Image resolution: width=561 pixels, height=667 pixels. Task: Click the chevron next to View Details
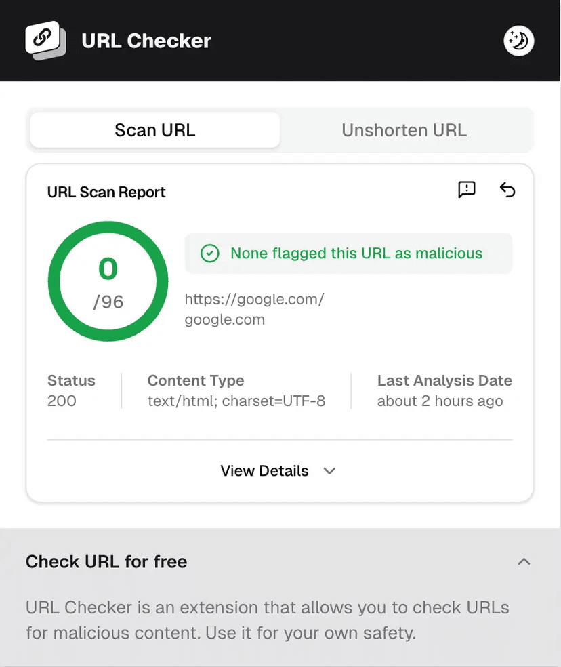[x=330, y=471]
